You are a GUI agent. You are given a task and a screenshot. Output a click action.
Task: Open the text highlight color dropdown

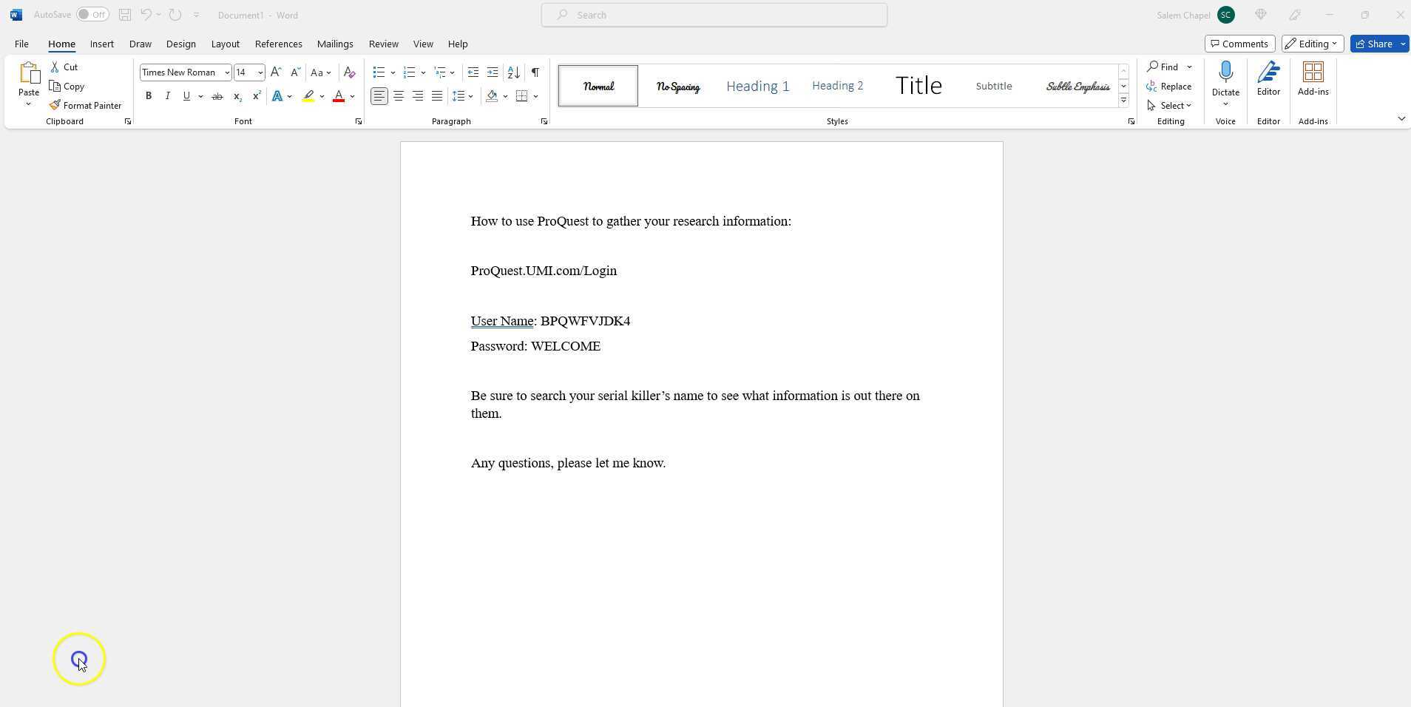pos(321,95)
